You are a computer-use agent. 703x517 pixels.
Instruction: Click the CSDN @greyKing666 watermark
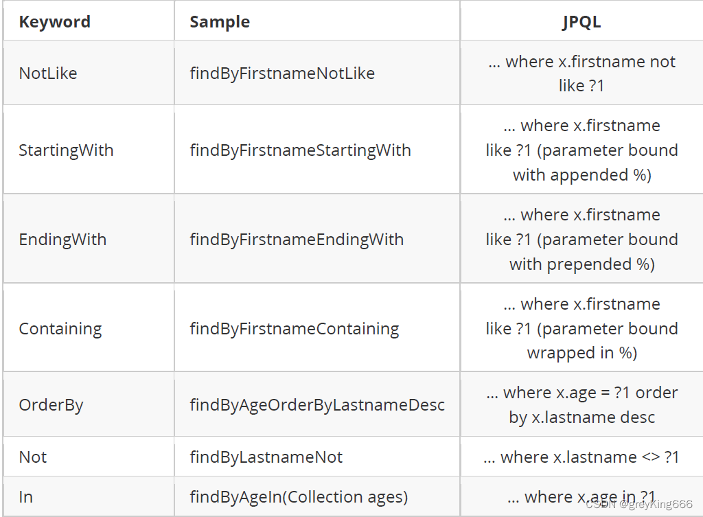click(639, 505)
